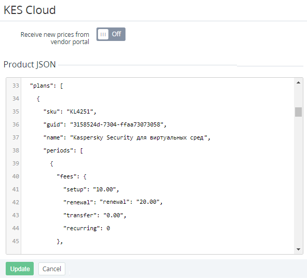Viewport: 307px width, 280px height.
Task: Click the scrollbar down arrow
Action: point(298,249)
